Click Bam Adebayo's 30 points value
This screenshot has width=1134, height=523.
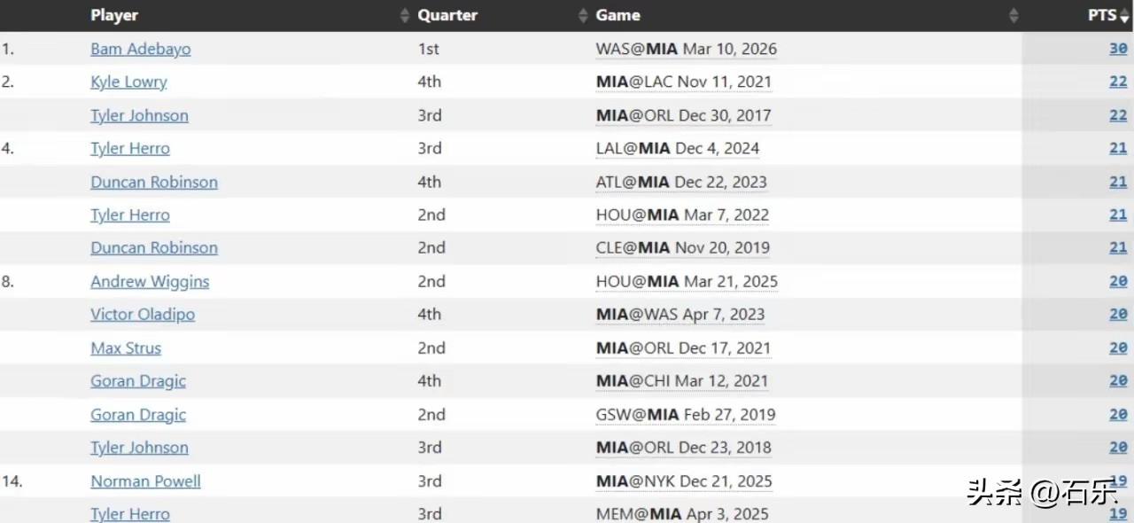coord(1118,49)
